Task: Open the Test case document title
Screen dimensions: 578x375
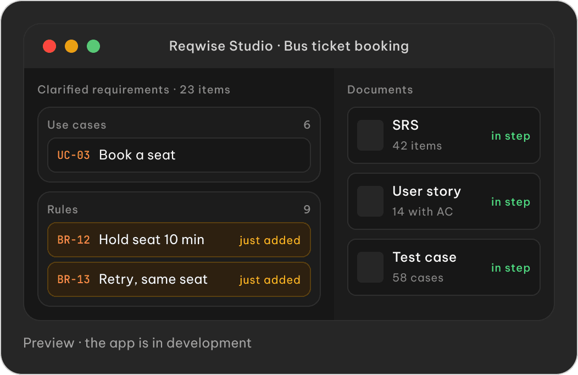Action: 424,257
